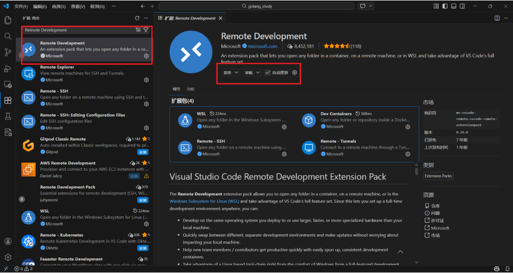Open Copilot status icon in status bar
This screenshot has height=273, width=513.
click(497, 269)
